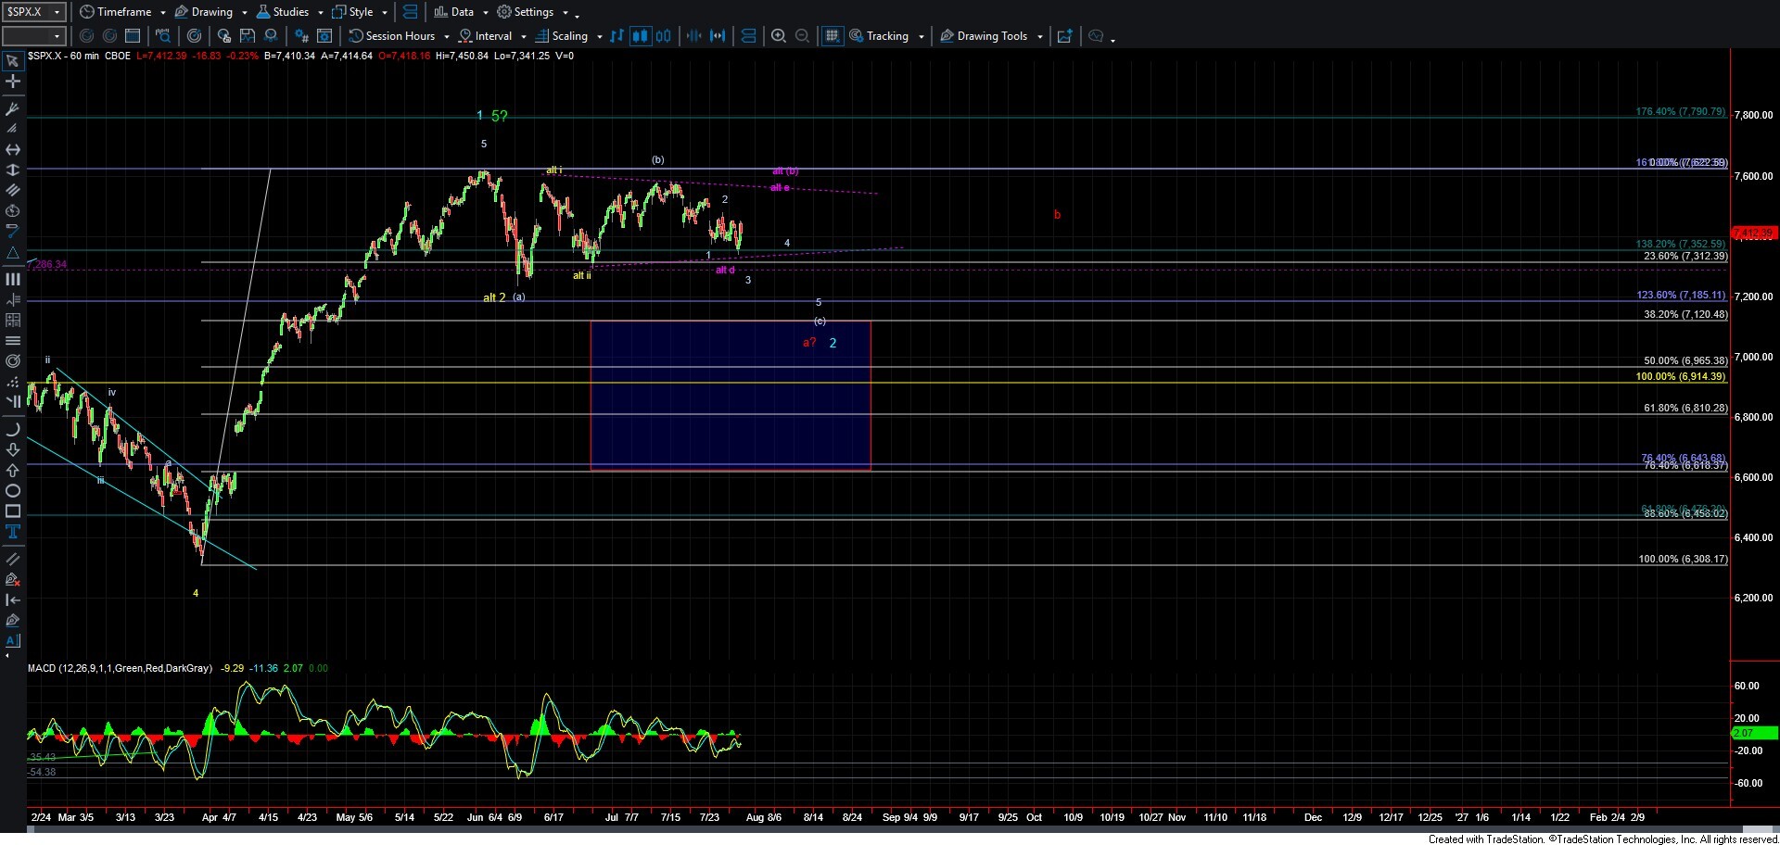Click the remove drawing objects tool
Image resolution: width=1780 pixels, height=845 pixels.
point(13,580)
